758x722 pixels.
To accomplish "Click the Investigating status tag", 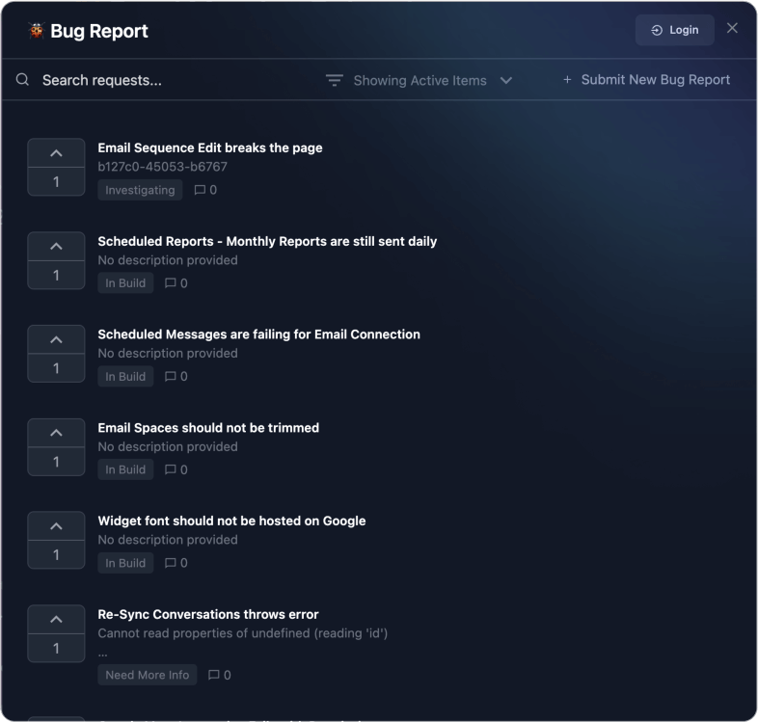I will pos(140,190).
